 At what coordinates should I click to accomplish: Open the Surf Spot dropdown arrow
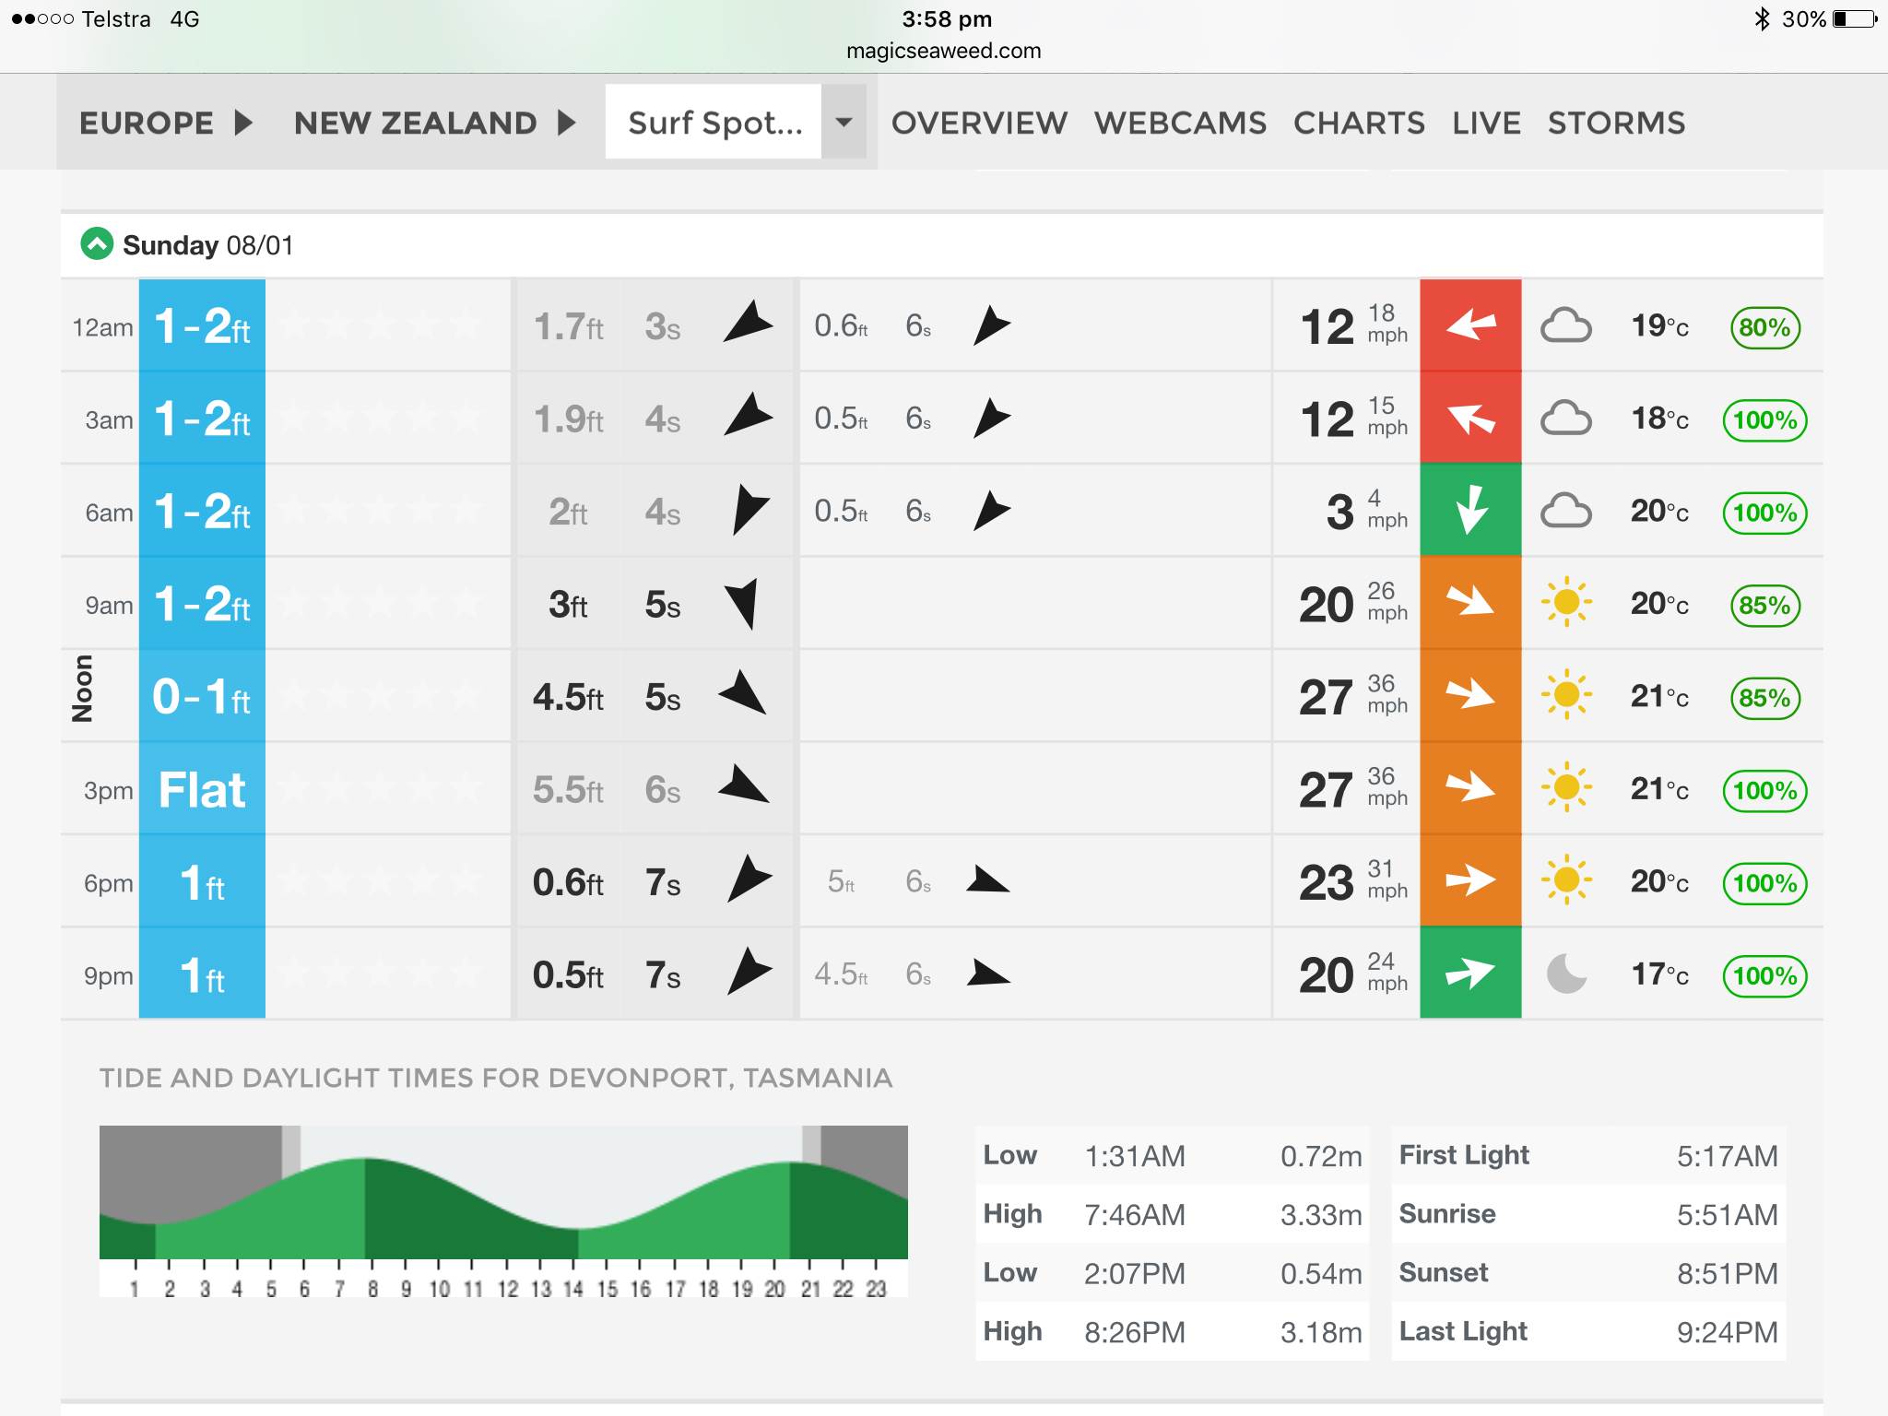tap(843, 122)
